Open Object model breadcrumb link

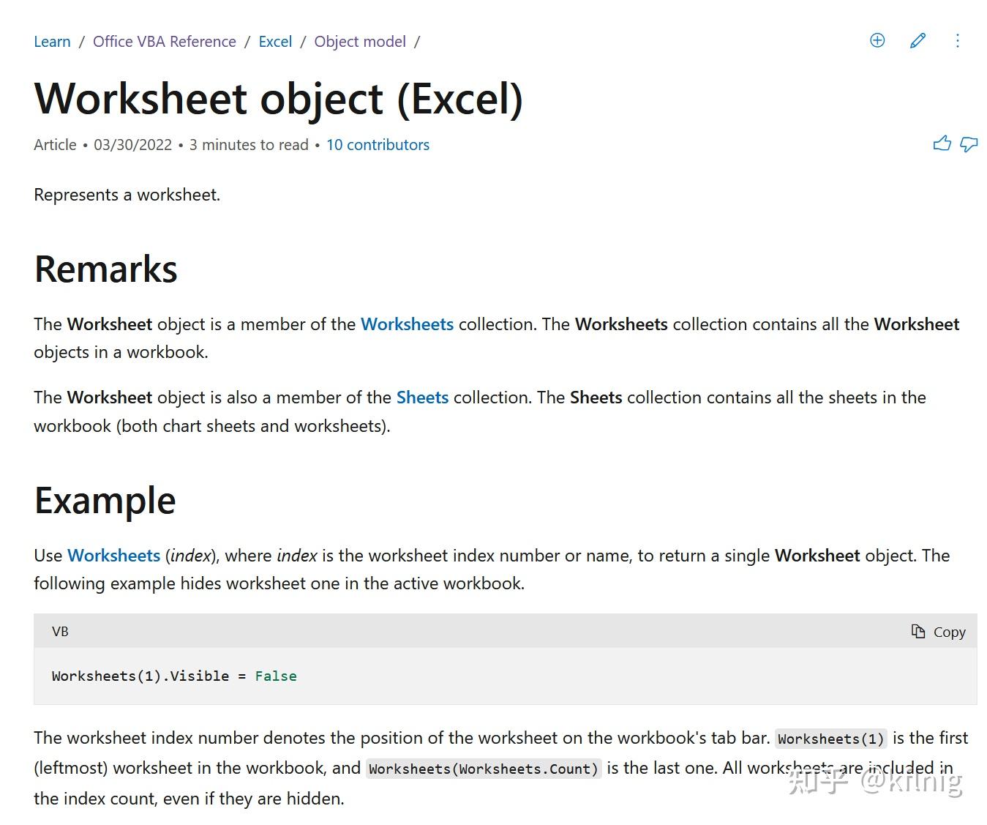click(360, 42)
